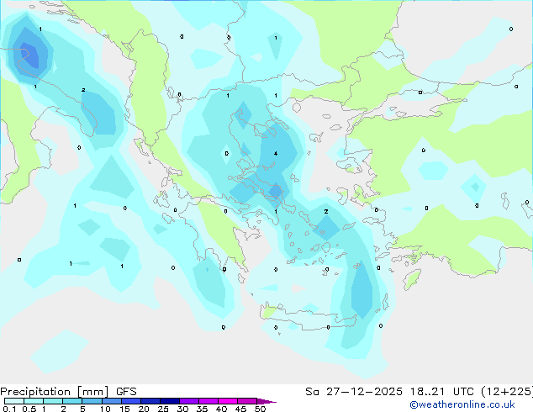Click the '0.1' legend scale label
This screenshot has height=412, width=533.
point(9,409)
